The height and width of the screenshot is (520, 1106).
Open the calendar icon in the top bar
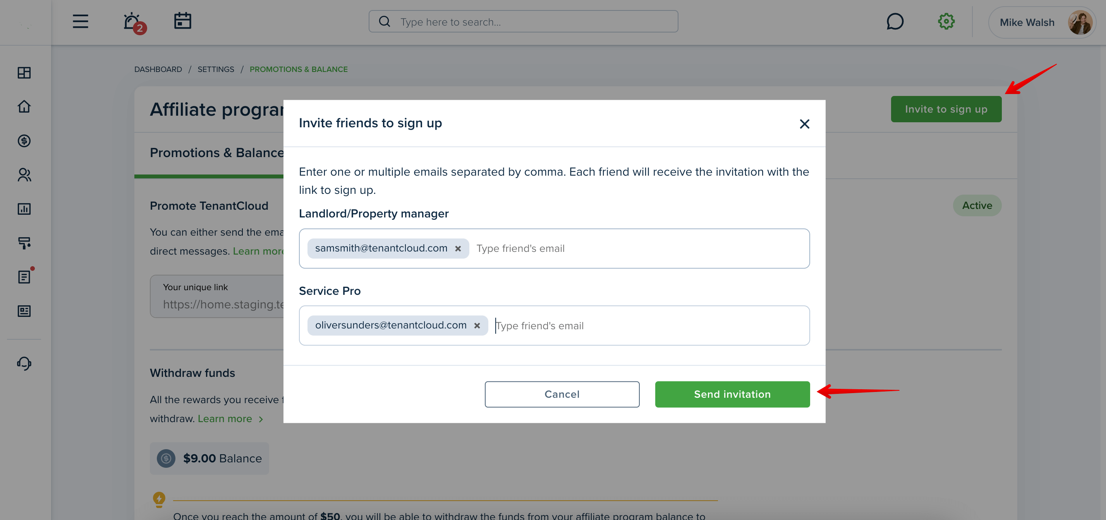(182, 21)
